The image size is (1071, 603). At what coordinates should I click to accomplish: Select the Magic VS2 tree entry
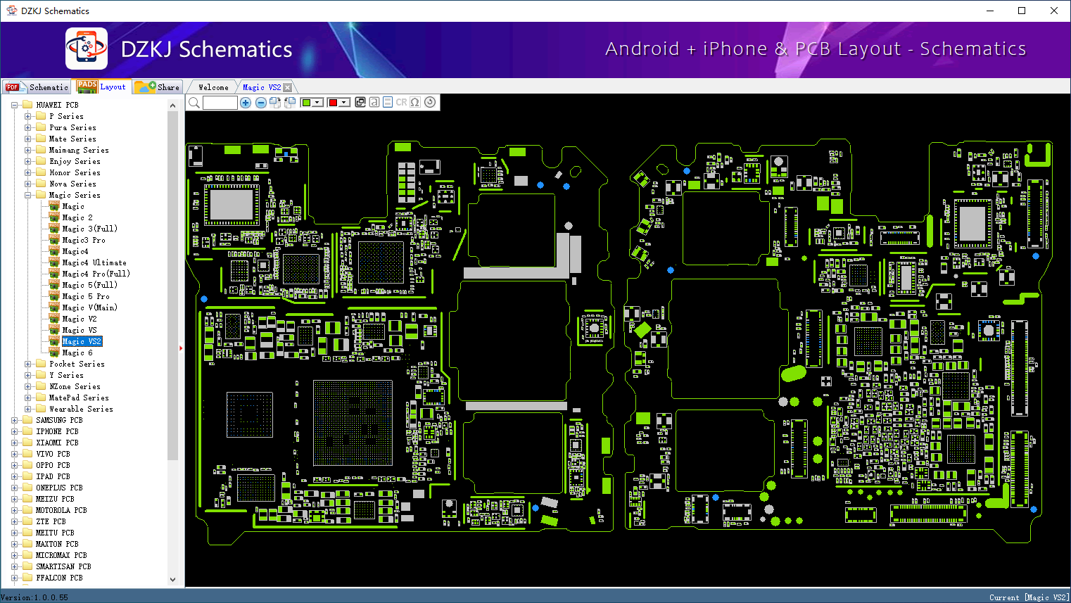(82, 341)
